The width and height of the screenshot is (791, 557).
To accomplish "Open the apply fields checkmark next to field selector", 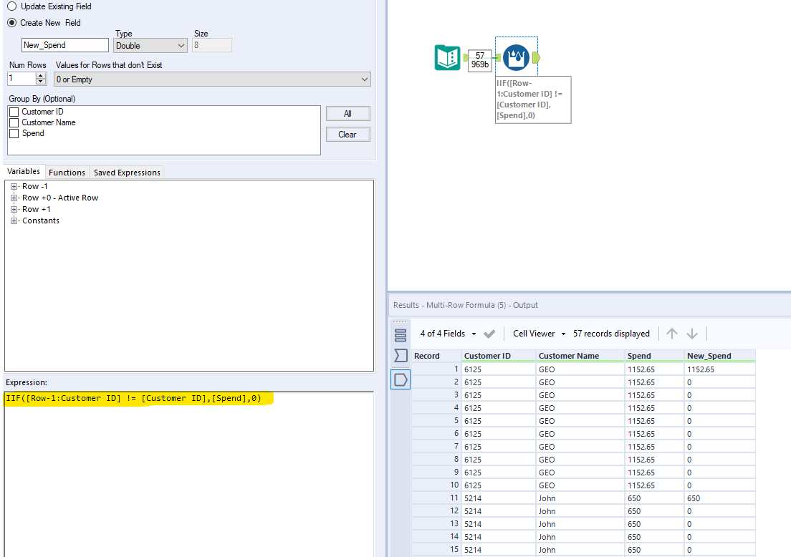I will (x=490, y=333).
